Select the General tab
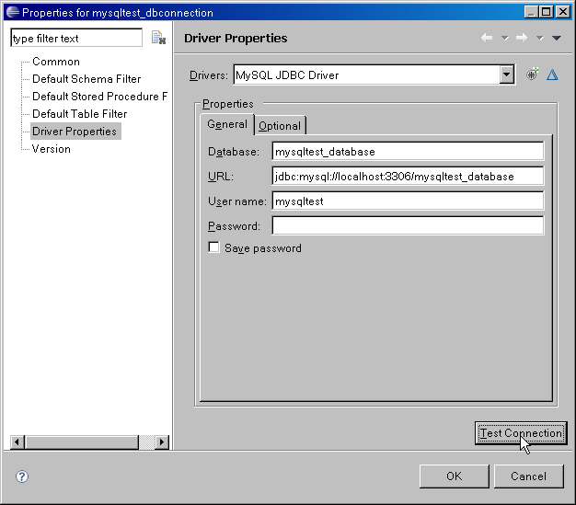The image size is (576, 505). tap(226, 124)
